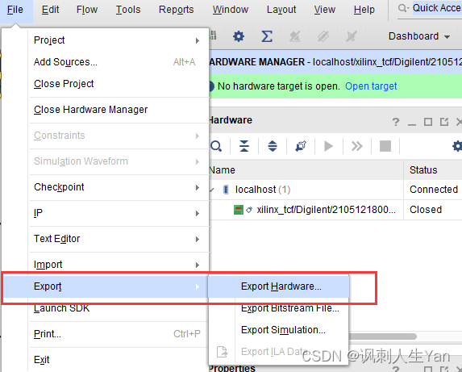Viewport: 462px width, 372px height.
Task: Click the Quick Access search icon
Action: coord(403,8)
